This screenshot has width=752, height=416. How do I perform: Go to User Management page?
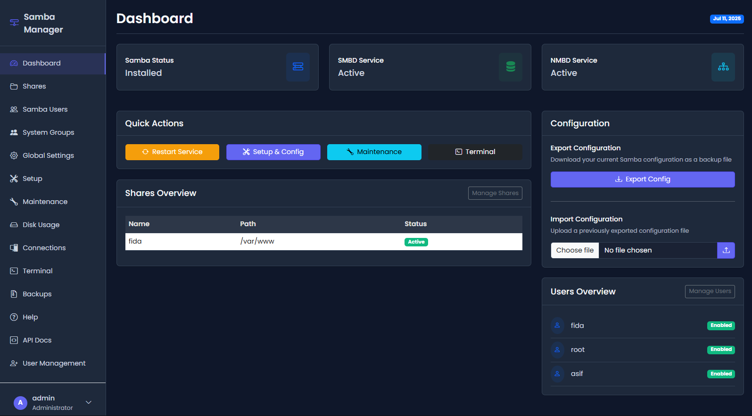coord(53,363)
